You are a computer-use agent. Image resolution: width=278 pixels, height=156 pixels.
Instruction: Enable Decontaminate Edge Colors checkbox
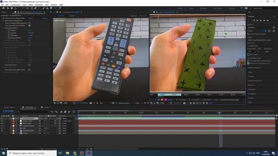(30, 70)
